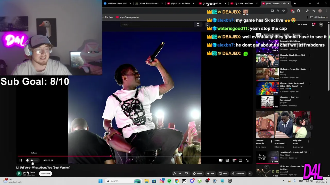Open Epic Games Launcher from taskbar
Image resolution: width=330 pixels, height=185 pixels.
(x=229, y=181)
